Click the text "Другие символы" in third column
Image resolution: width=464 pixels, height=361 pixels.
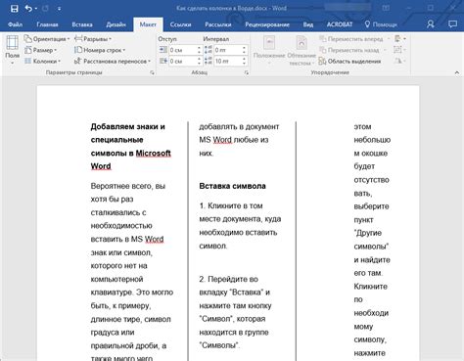point(371,240)
